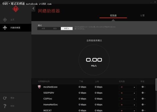Open the SSDPSRV priority dropdown
The image size is (157, 112).
point(128,93)
